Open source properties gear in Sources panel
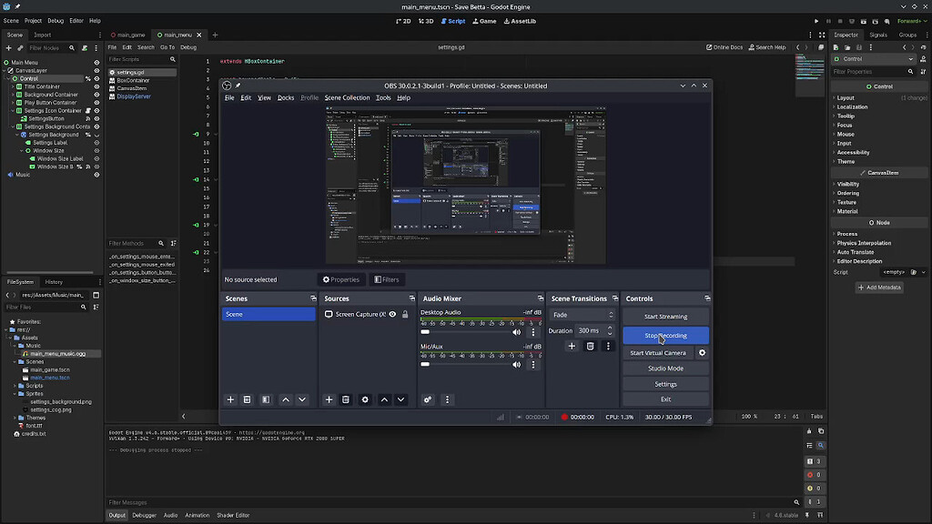932x524 pixels. click(x=365, y=400)
